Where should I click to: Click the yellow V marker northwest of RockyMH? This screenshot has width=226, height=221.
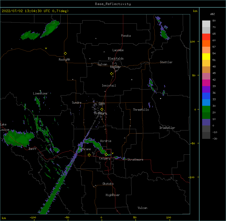(x=46, y=48)
